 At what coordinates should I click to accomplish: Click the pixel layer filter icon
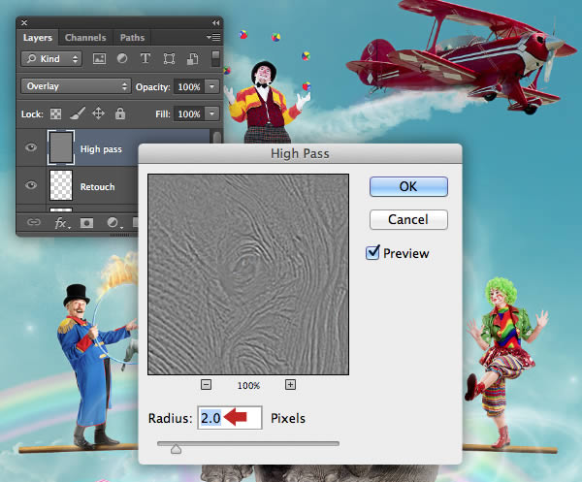[x=99, y=58]
